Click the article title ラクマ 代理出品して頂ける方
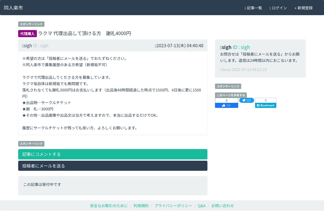 pyautogui.click(x=85, y=33)
